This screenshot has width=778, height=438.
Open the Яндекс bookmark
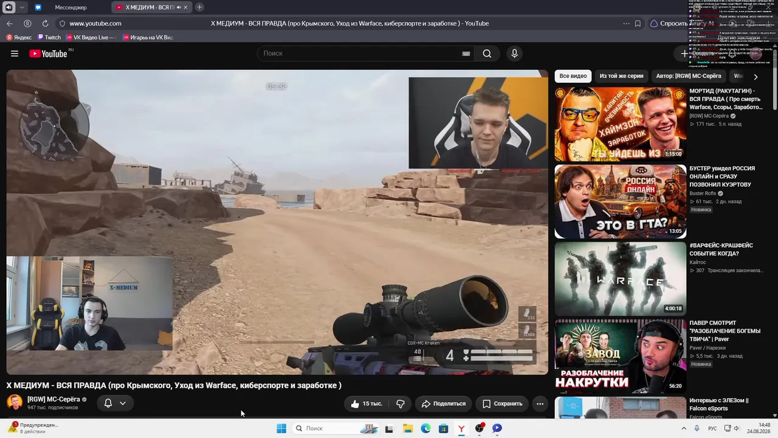[19, 37]
